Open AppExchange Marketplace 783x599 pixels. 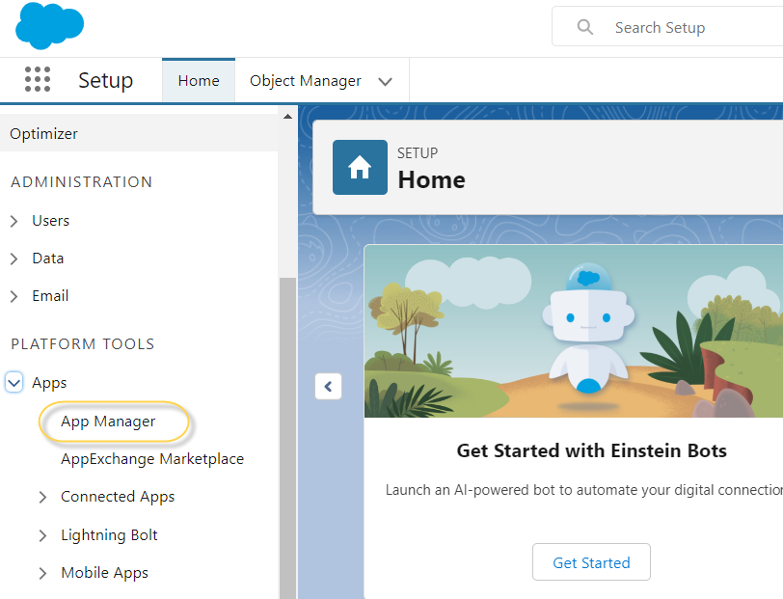(x=152, y=459)
